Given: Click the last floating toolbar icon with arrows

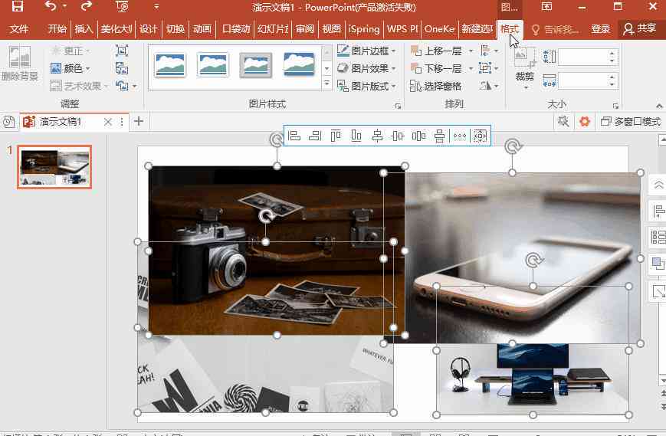Looking at the screenshot, I should tap(480, 136).
